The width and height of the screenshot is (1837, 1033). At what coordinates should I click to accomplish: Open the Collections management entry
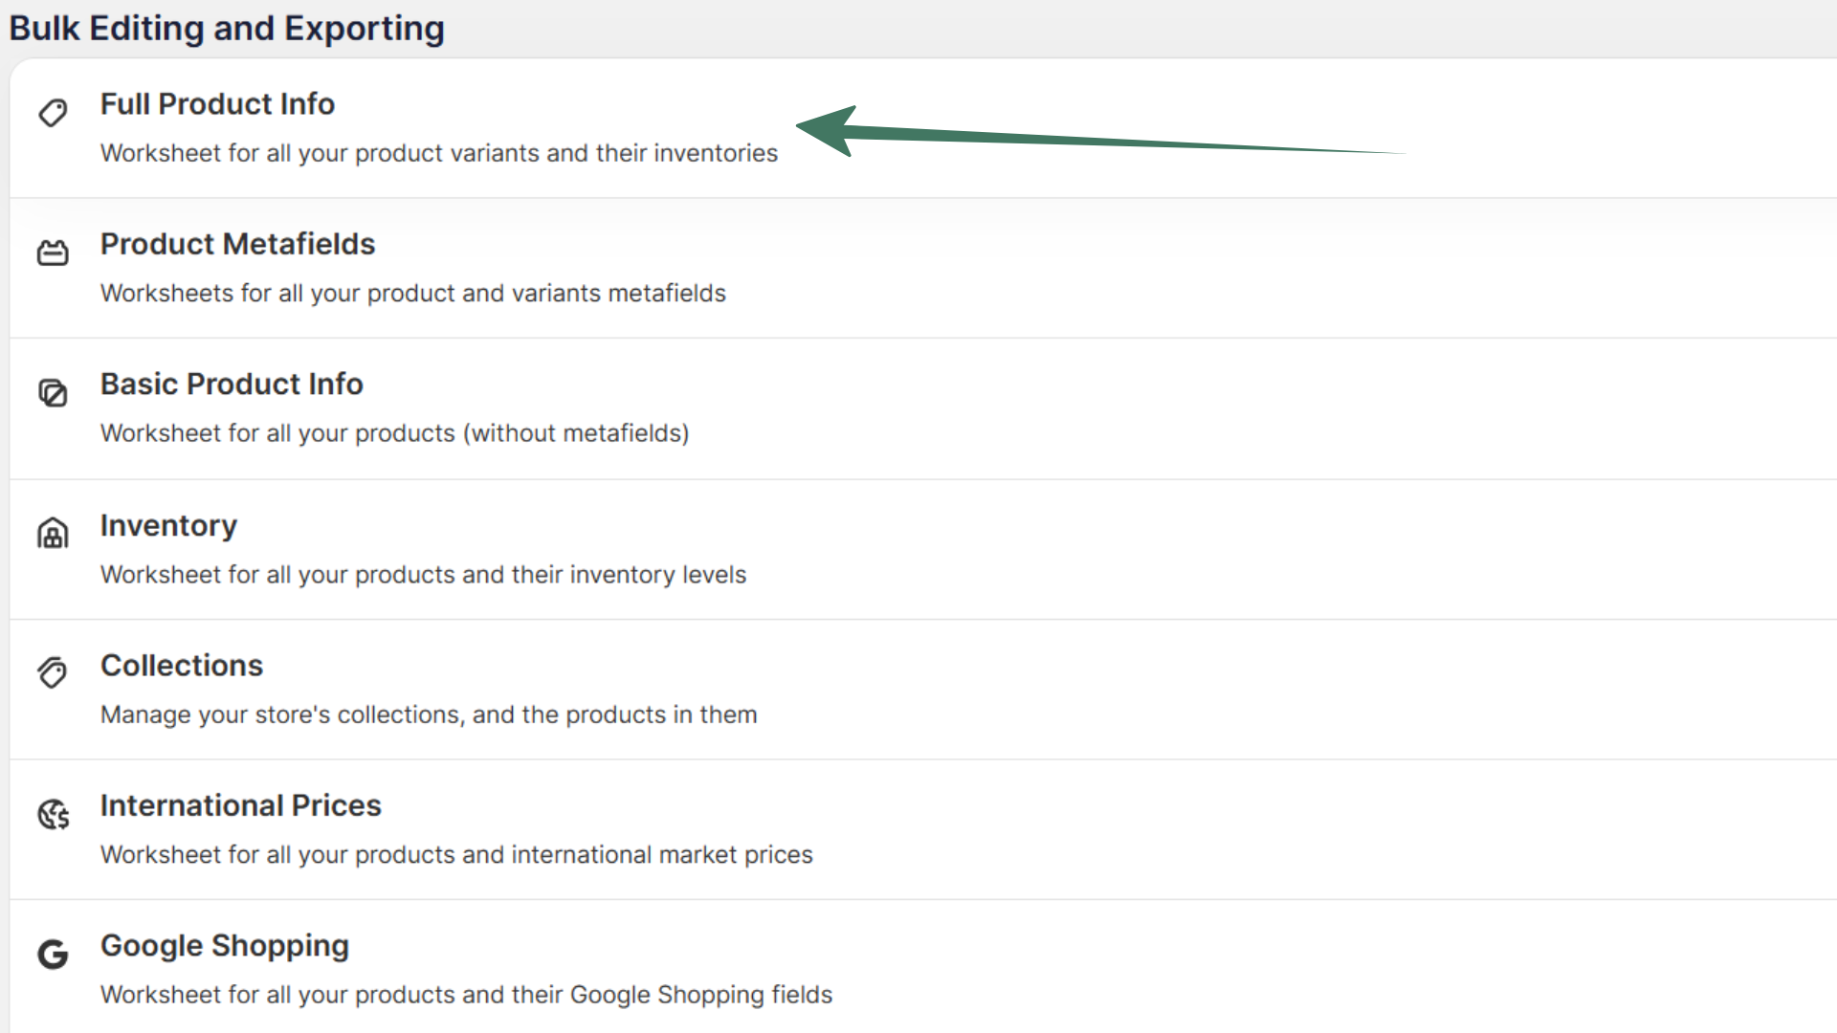tap(182, 664)
